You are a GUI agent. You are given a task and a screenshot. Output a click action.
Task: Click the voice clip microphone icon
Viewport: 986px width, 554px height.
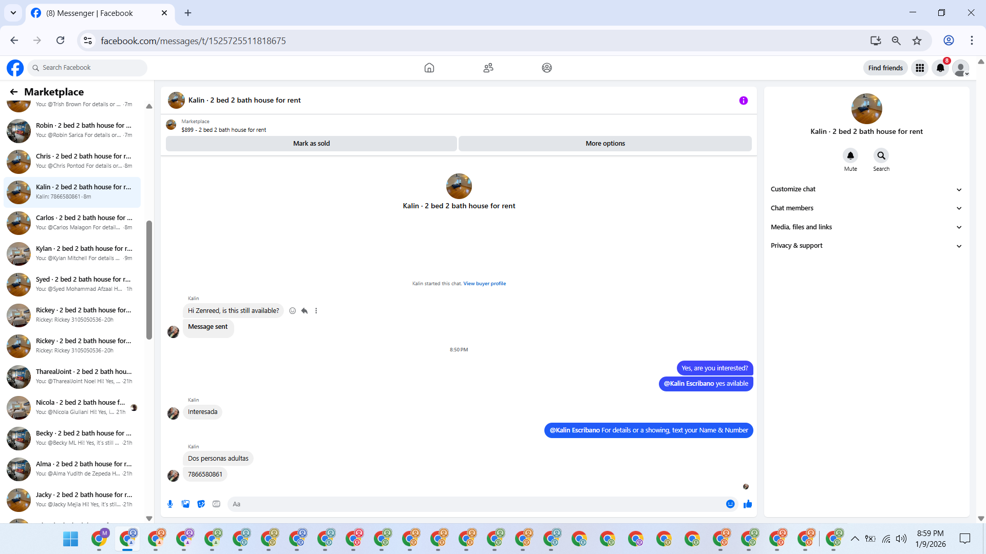170,504
